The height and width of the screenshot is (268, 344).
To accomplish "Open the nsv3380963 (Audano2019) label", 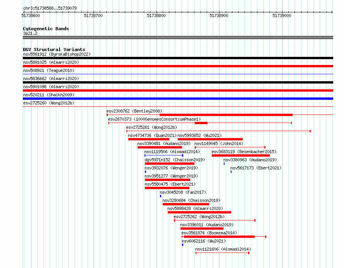I will click(x=250, y=160).
